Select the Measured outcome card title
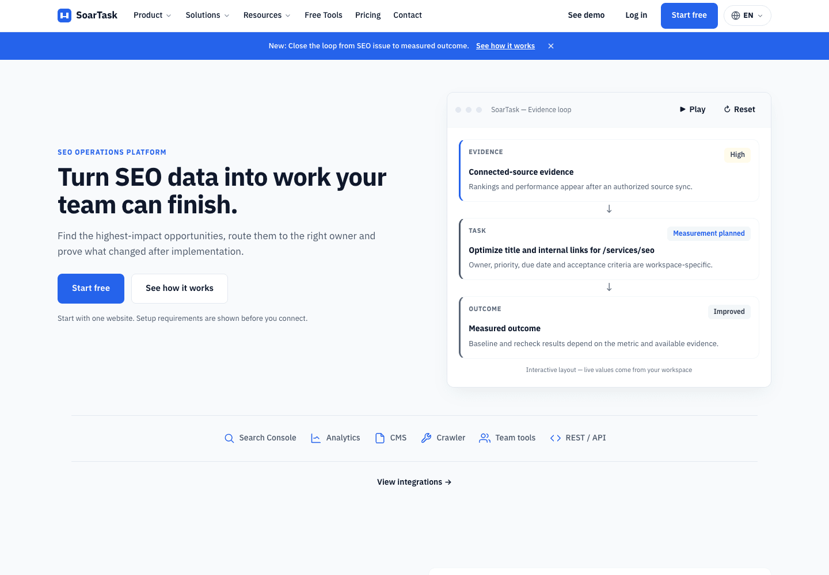This screenshot has width=829, height=575. [x=504, y=328]
